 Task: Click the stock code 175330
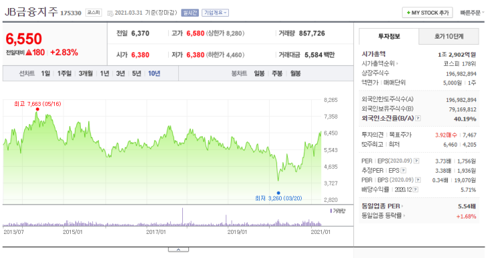coord(71,13)
